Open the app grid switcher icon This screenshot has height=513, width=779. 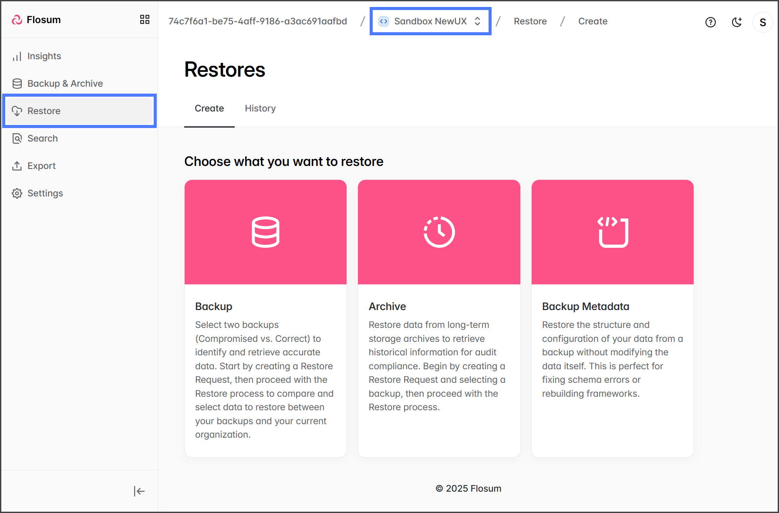coord(145,20)
